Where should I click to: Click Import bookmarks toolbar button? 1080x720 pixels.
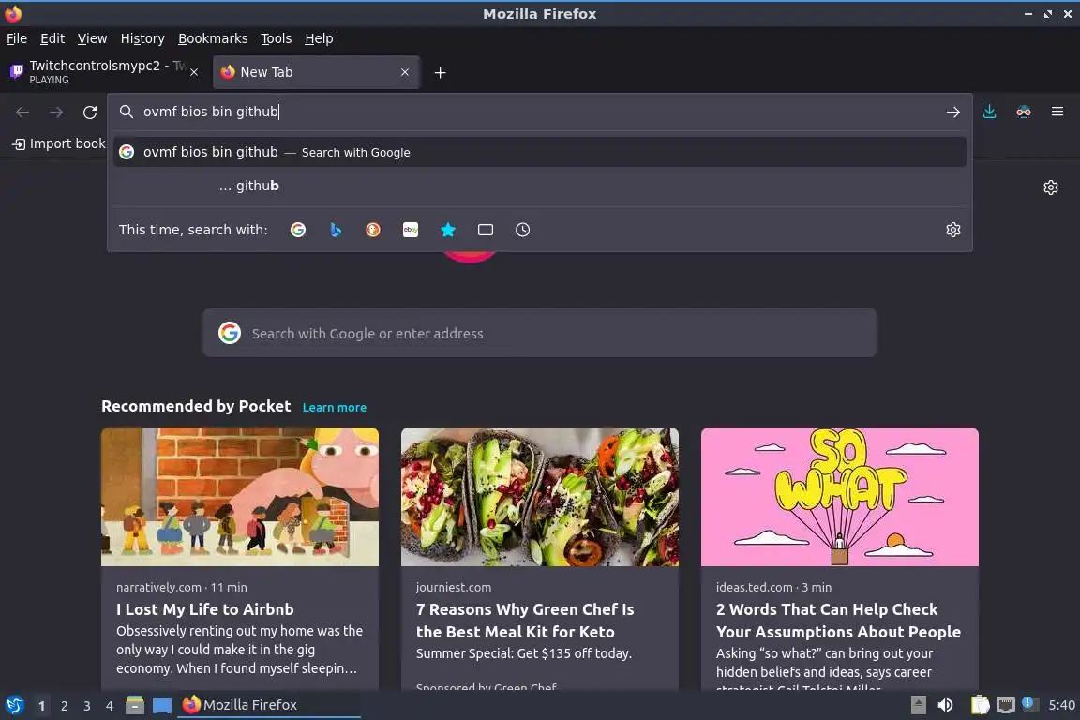coord(59,143)
